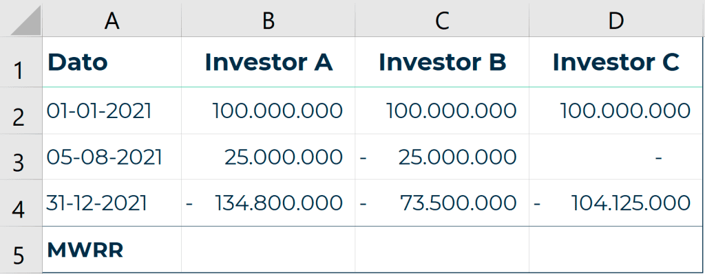Select column B header
This screenshot has height=274, width=705.
268,20
